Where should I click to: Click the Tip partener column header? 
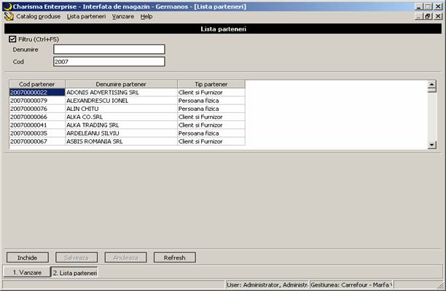click(211, 85)
